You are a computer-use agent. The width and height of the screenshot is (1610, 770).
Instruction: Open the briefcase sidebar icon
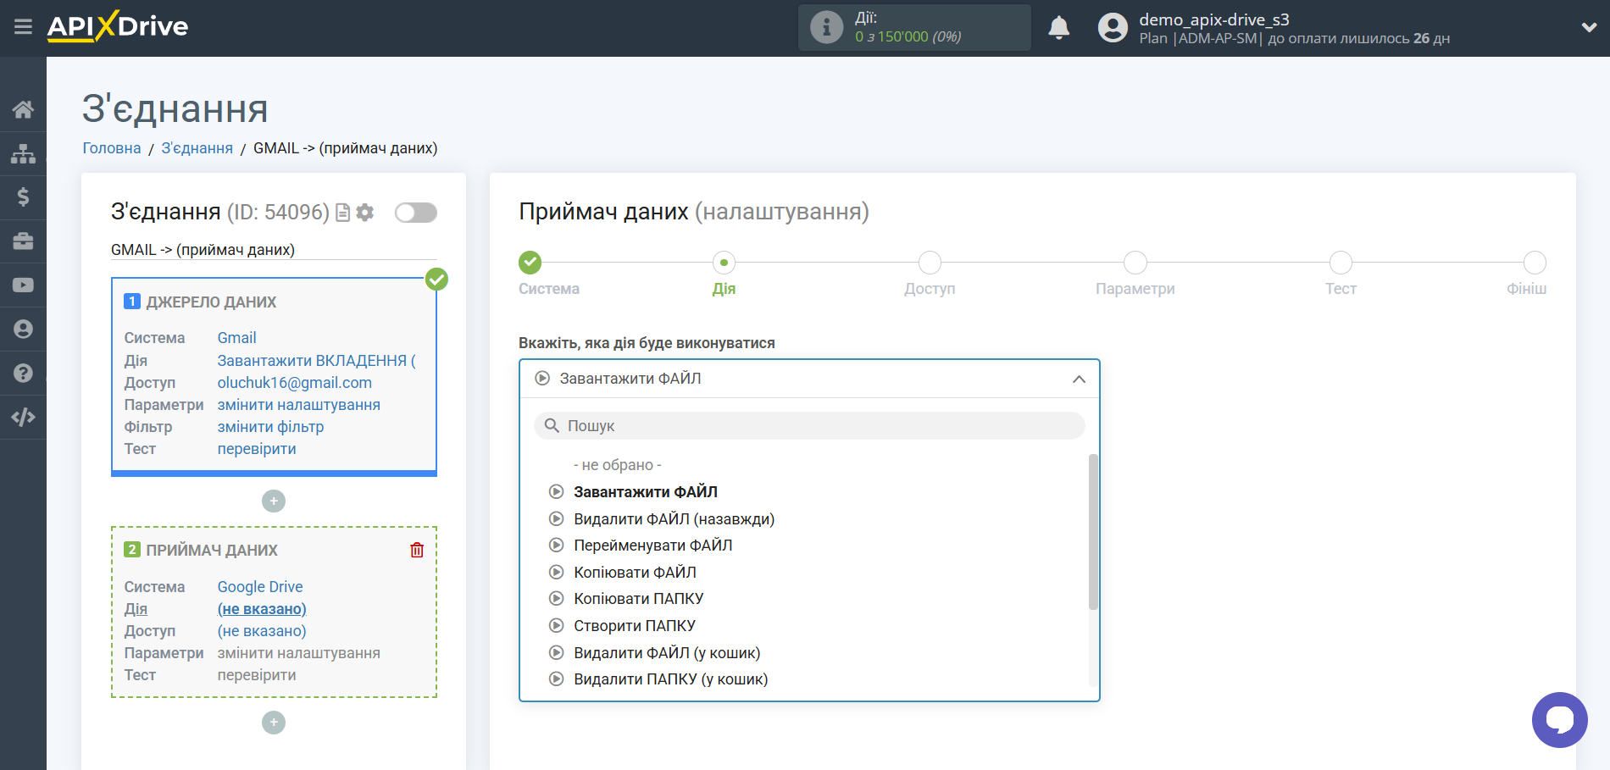point(23,241)
